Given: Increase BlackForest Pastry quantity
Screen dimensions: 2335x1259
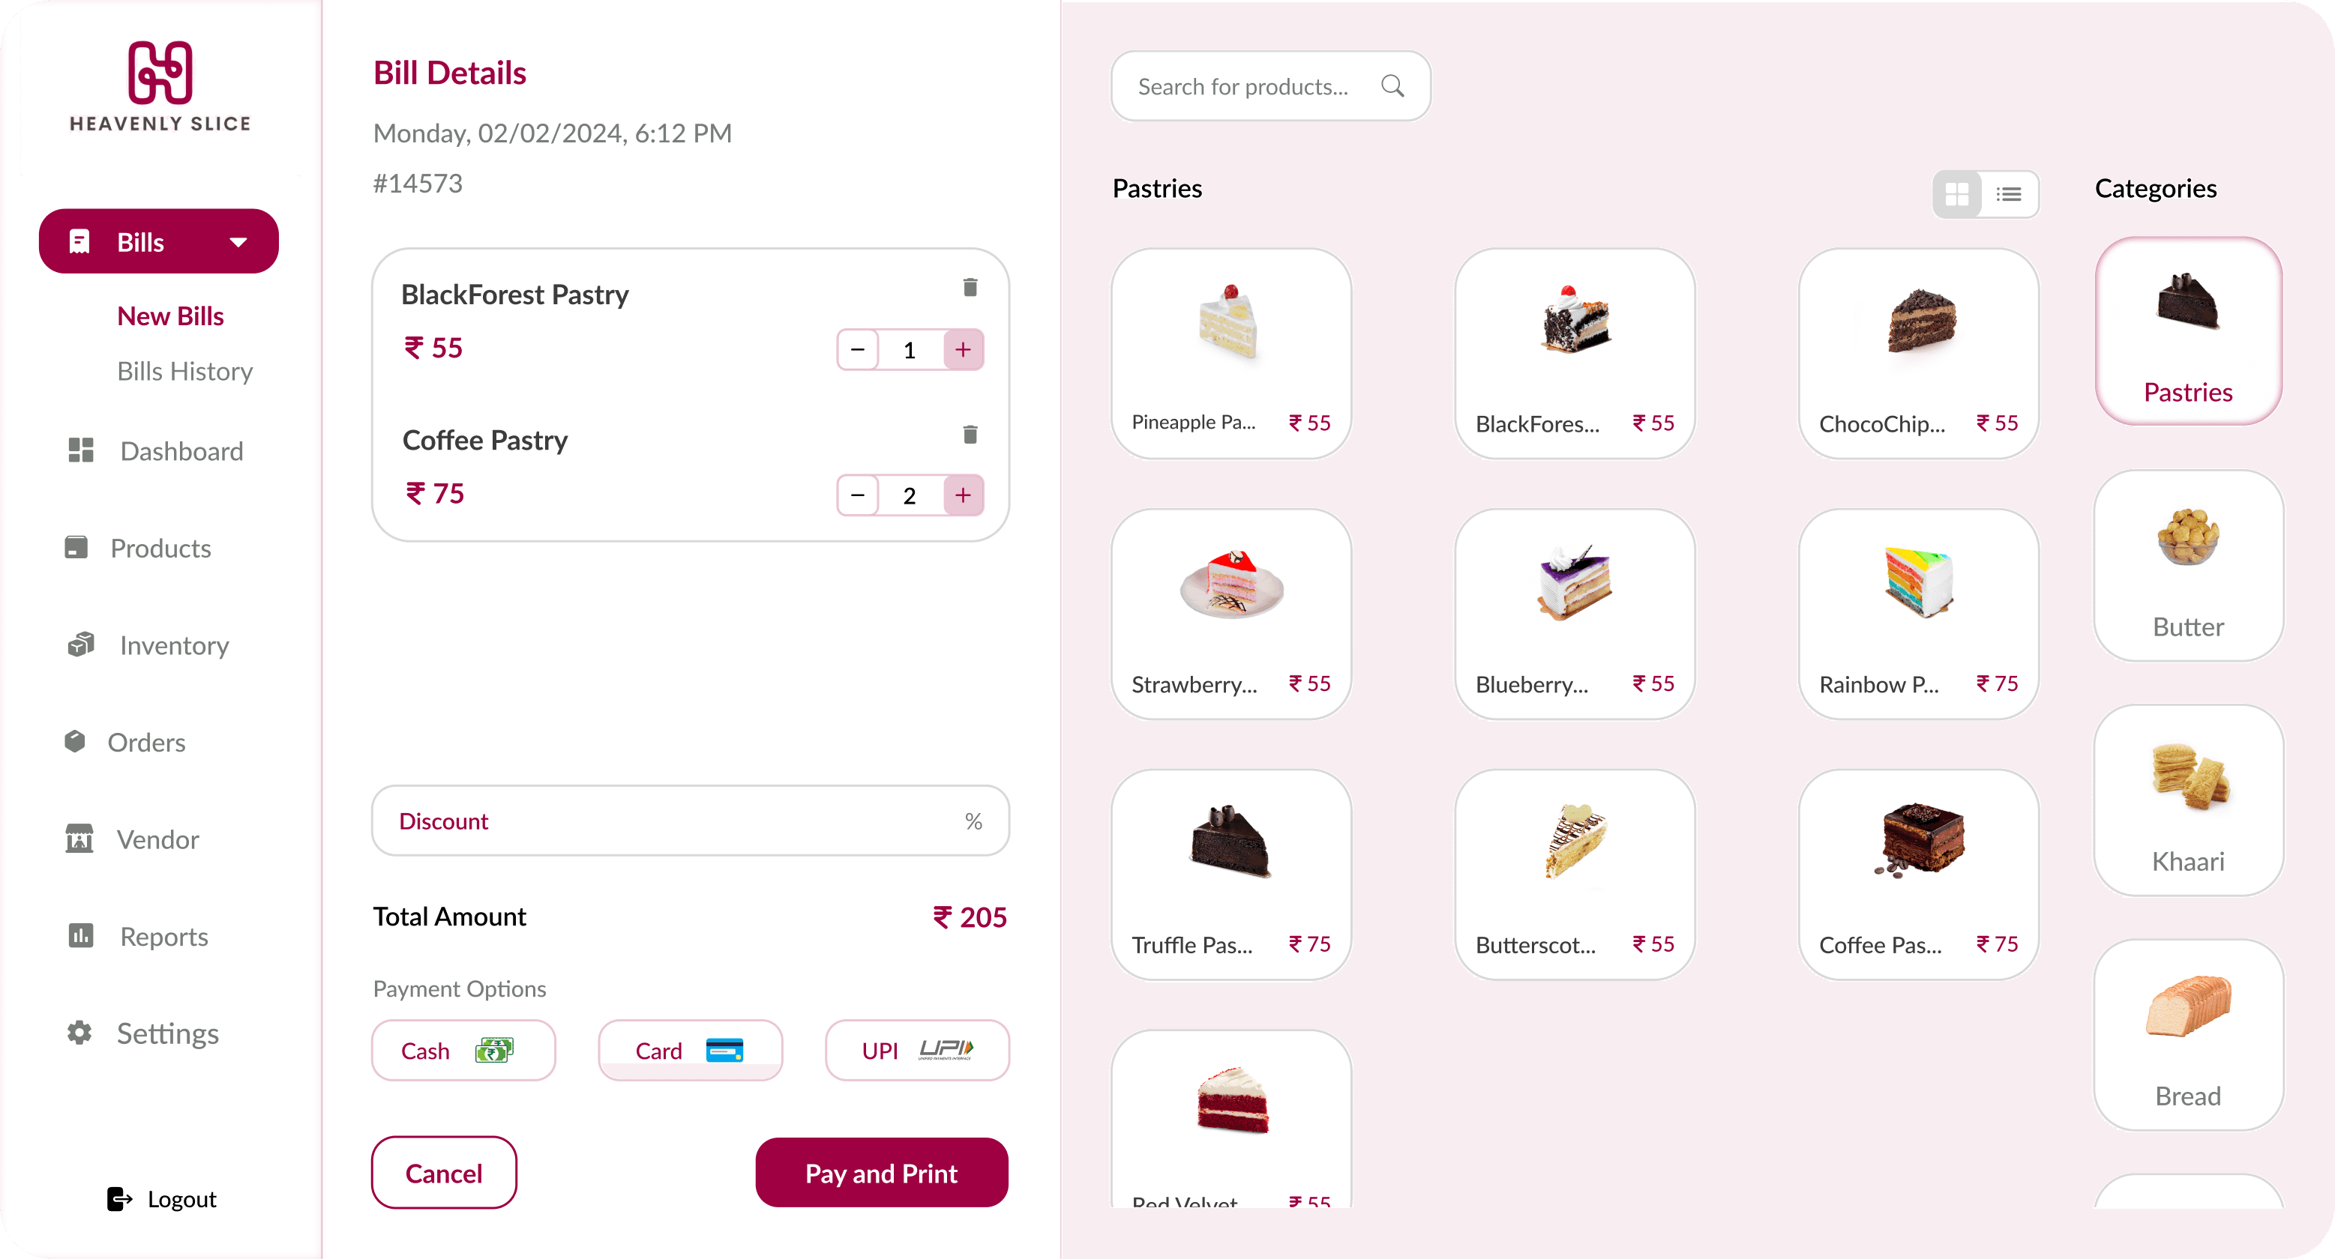Looking at the screenshot, I should tap(963, 350).
